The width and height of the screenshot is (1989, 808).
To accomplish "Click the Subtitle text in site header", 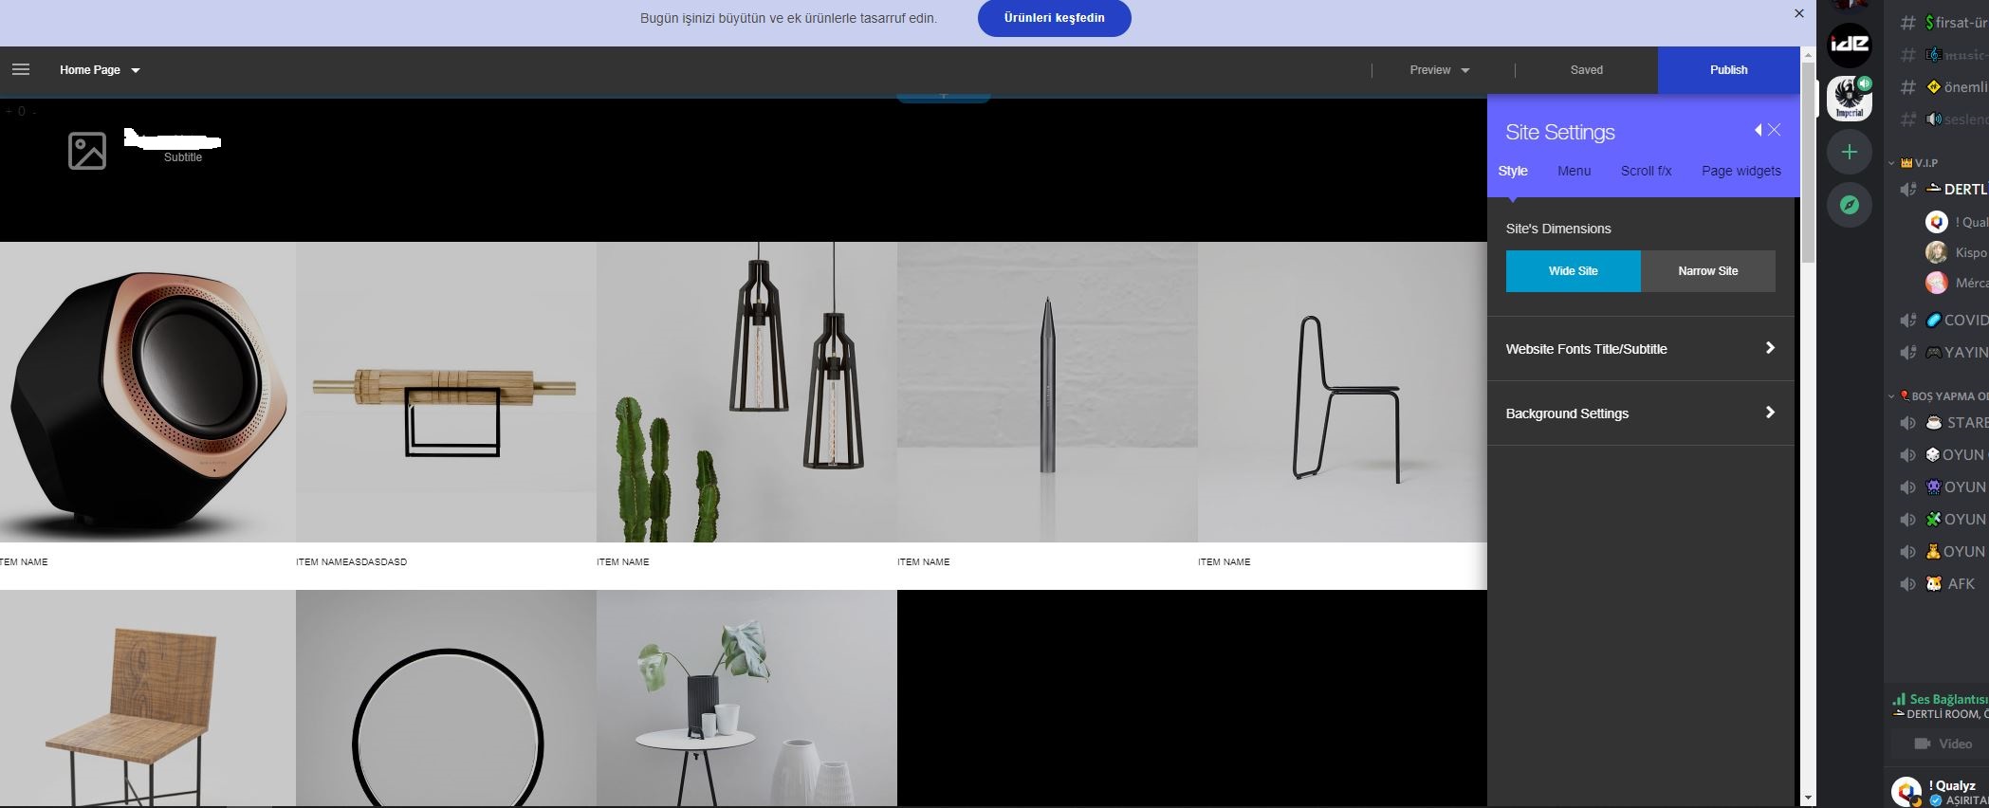I will pyautogui.click(x=183, y=157).
